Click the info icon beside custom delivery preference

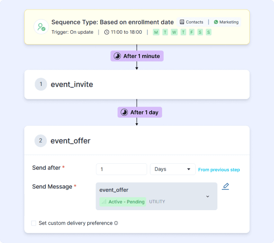point(116,223)
